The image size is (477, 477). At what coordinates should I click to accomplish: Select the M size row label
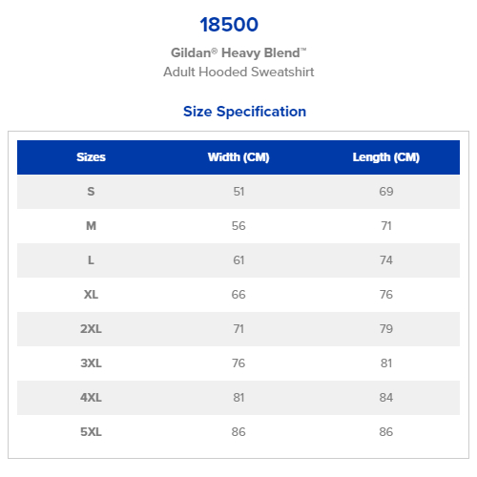(91, 226)
